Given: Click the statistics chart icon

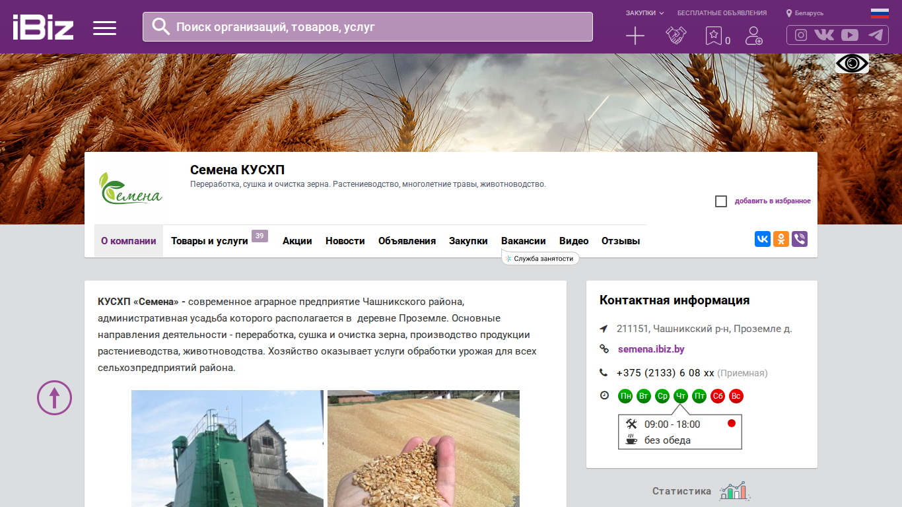Looking at the screenshot, I should [734, 491].
